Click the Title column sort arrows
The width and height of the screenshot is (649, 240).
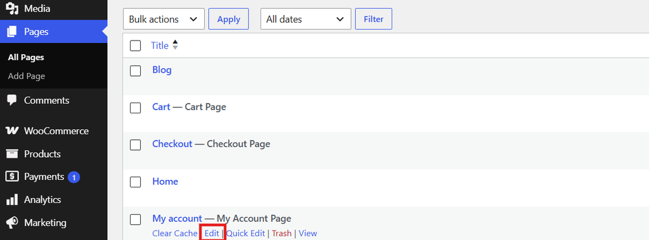(x=175, y=45)
